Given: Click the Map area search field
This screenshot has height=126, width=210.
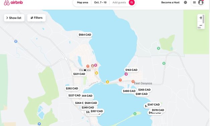Looking at the screenshot, I should 82,2.
